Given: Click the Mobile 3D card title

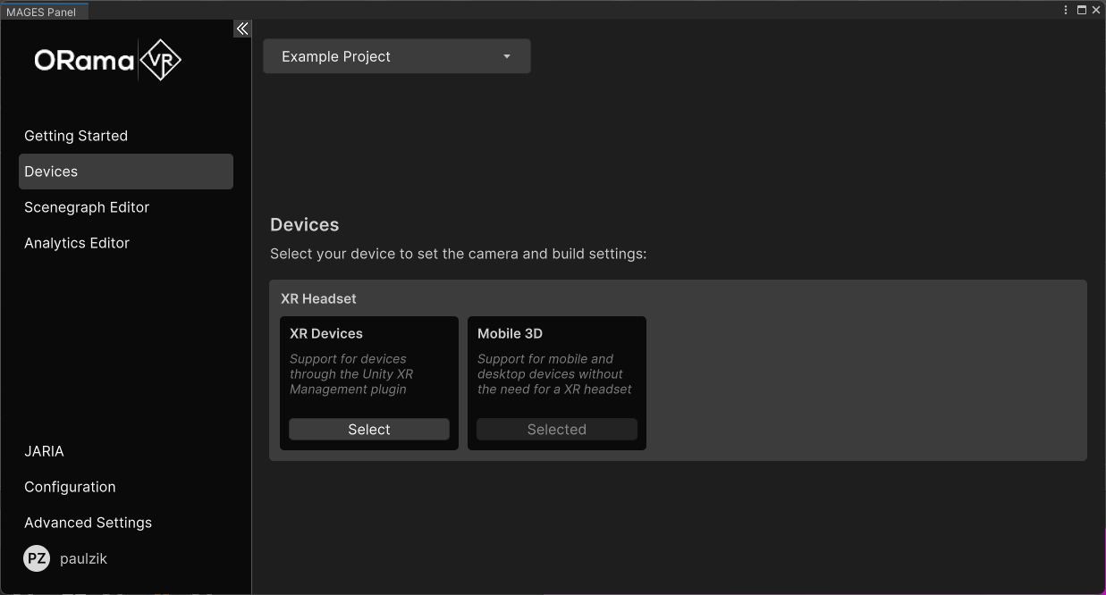Looking at the screenshot, I should click(510, 333).
